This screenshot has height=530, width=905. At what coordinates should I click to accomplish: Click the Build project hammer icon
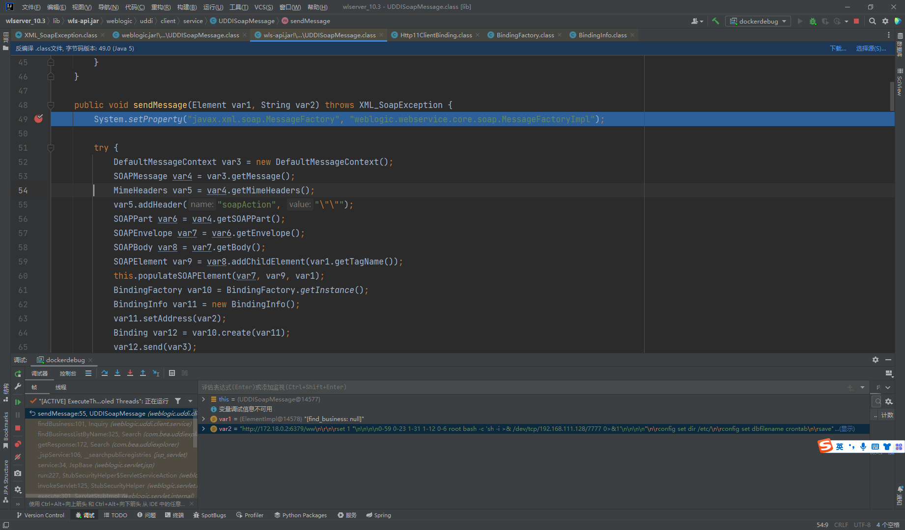click(715, 21)
